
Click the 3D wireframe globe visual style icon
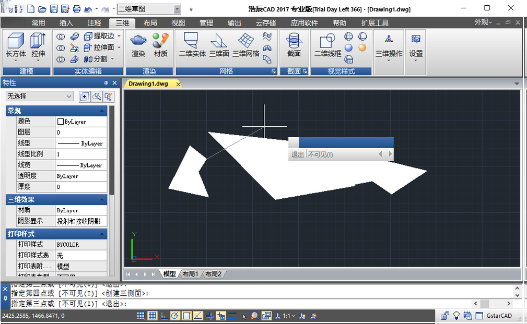[x=348, y=37]
